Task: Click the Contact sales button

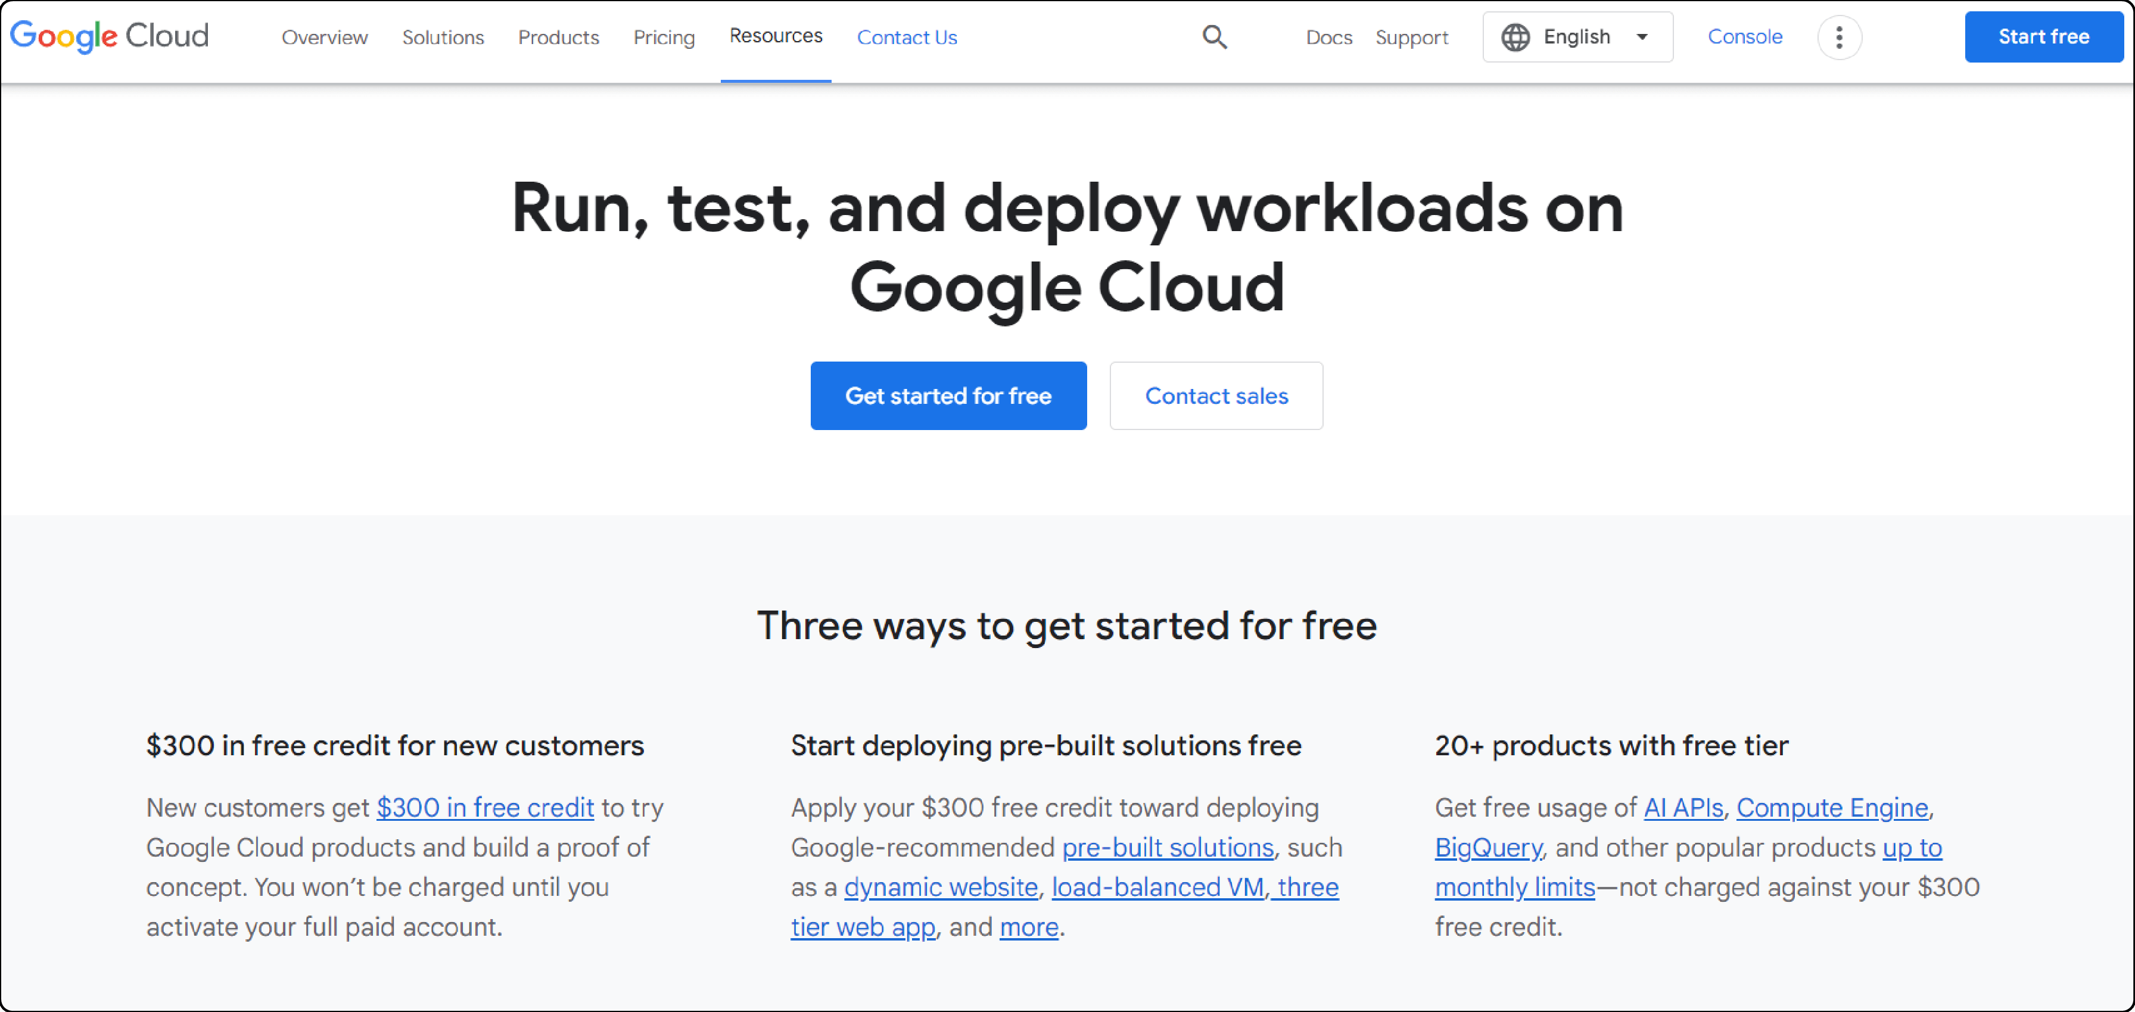Action: point(1216,396)
